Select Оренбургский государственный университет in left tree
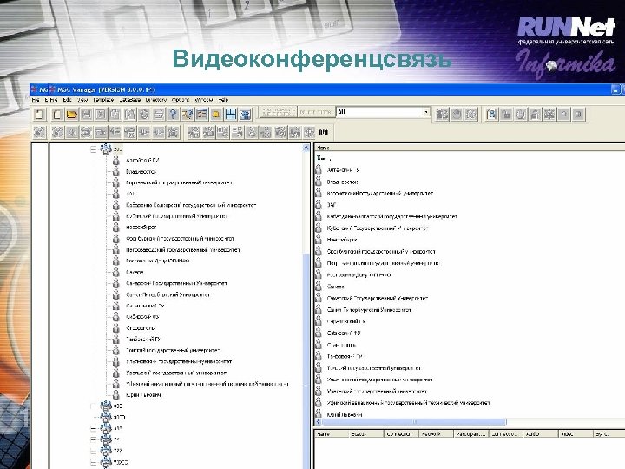 (181, 239)
